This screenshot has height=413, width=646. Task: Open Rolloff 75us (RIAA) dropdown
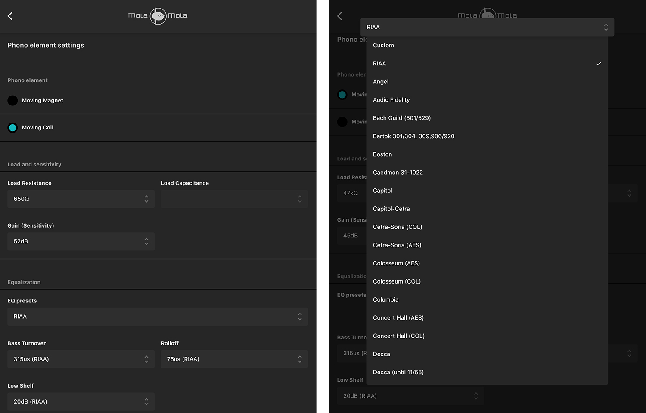[234, 359]
